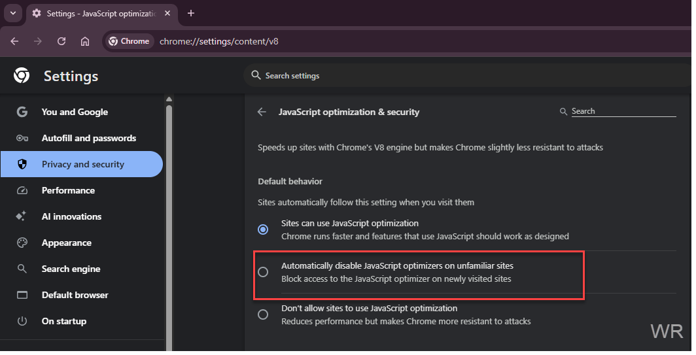The width and height of the screenshot is (696, 355).
Task: Select Sites can use JavaScript optimization
Action: [x=263, y=229]
